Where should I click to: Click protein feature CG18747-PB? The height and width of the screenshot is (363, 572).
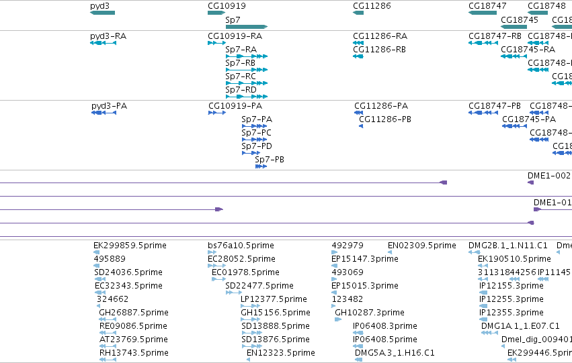coord(483,113)
